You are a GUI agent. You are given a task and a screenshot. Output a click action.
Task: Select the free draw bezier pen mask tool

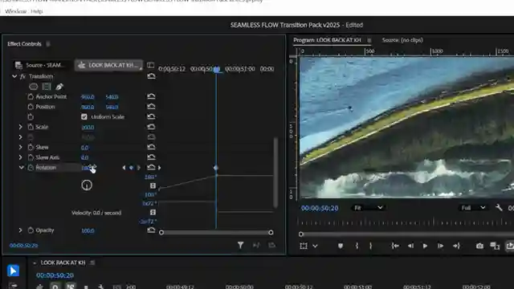click(59, 87)
